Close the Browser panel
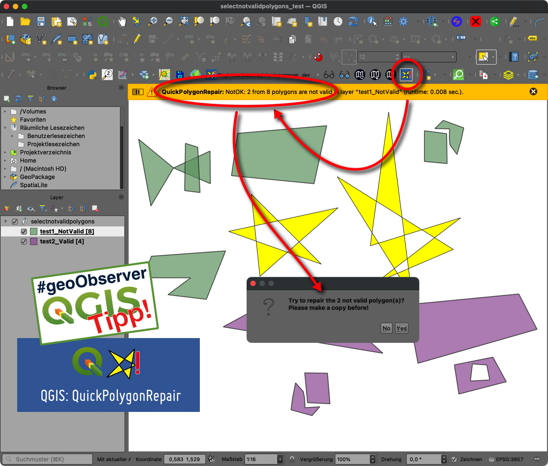Viewport: 548px width, 466px height. (x=122, y=88)
